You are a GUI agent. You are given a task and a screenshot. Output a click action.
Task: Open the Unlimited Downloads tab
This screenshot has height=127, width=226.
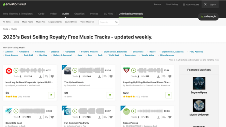131,14
